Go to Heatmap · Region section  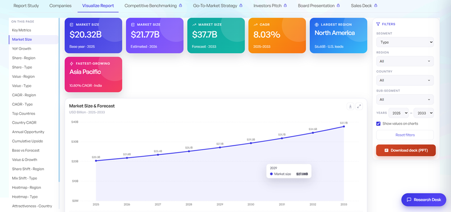coord(27,187)
